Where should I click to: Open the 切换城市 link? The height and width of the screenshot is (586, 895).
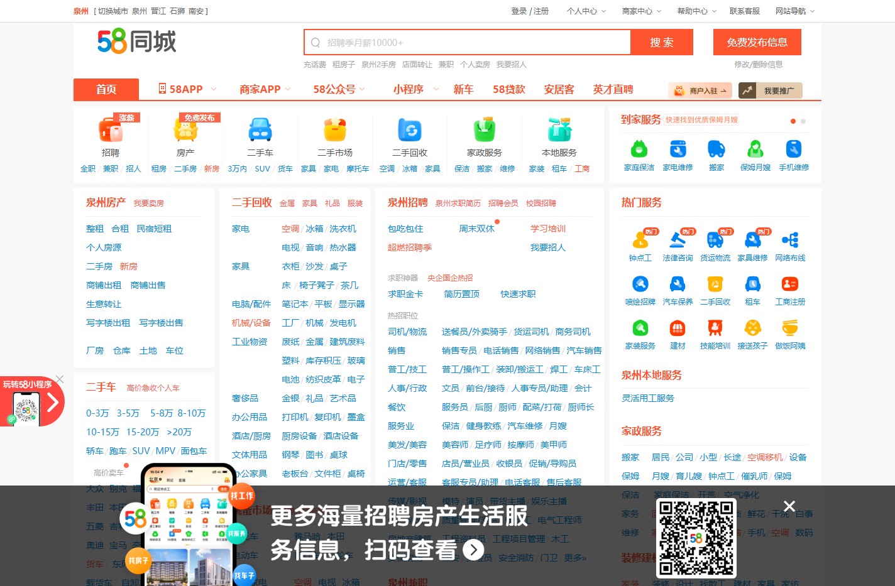click(x=113, y=11)
